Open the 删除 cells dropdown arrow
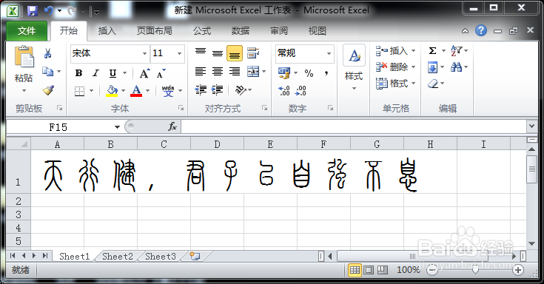544x284 pixels. (413, 67)
